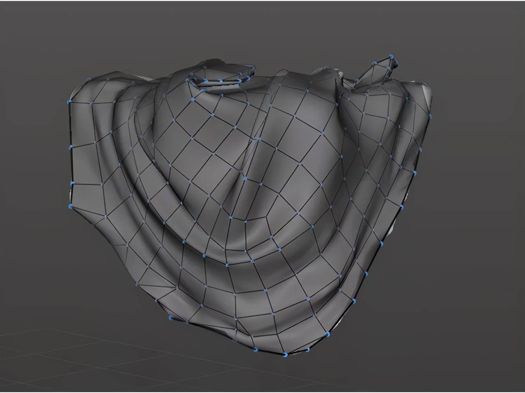Viewport: 525px width, 393px height.
Task: Select the left silhouette vertex just above bottom-left corner
Action: [x=72, y=183]
